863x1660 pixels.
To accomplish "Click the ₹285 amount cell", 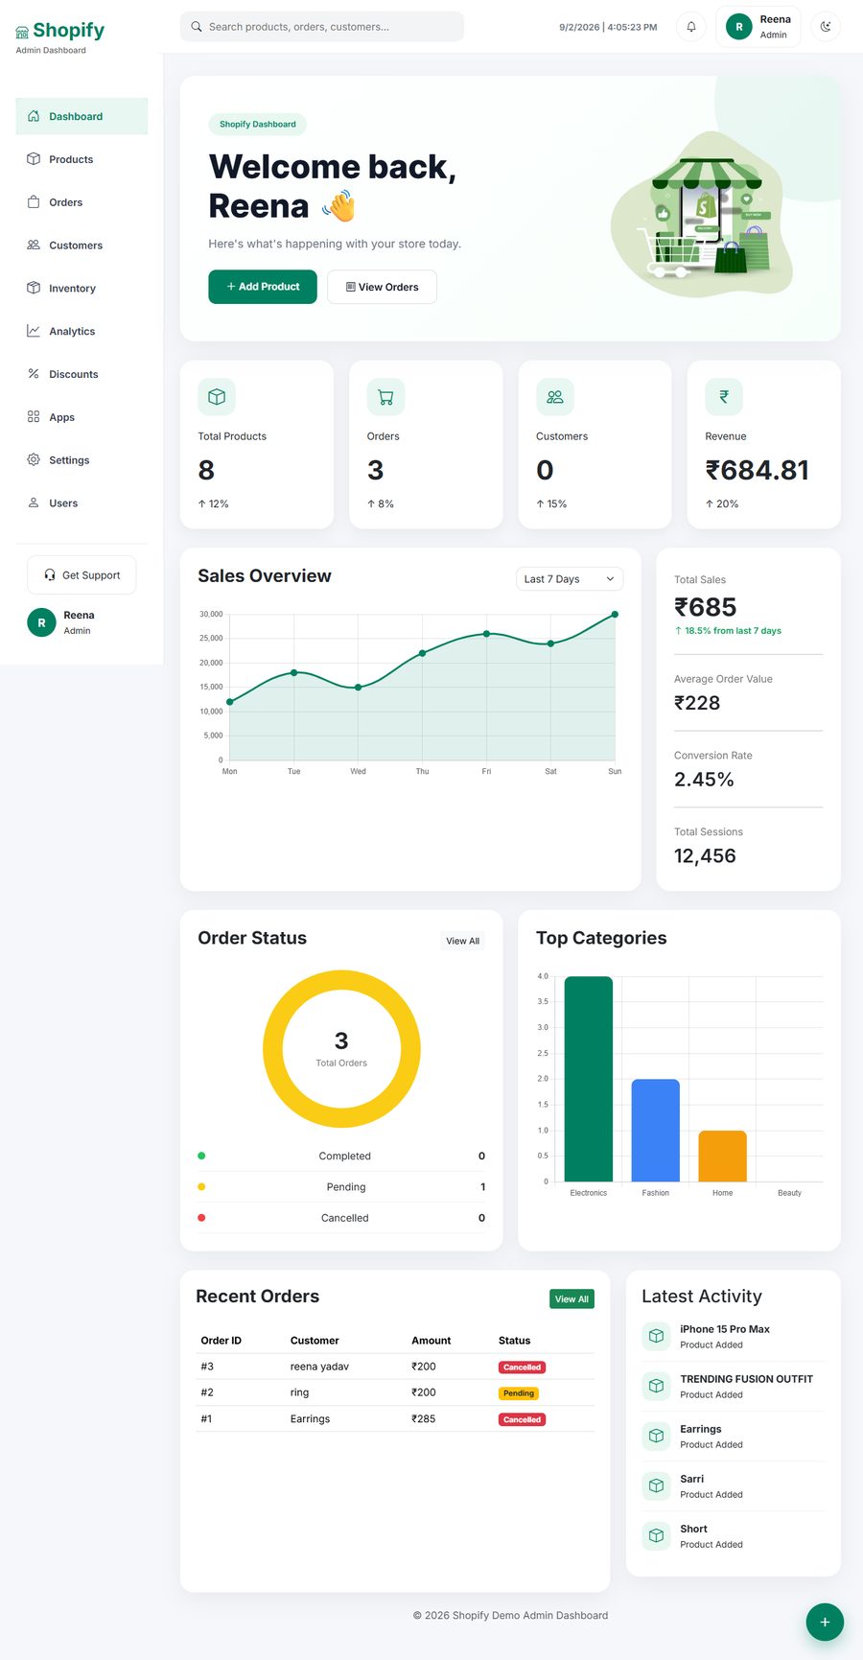I will click(423, 1418).
